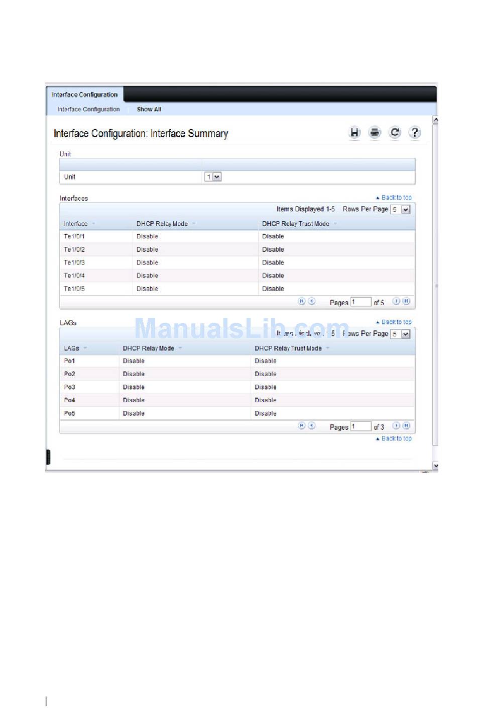Switch to the Show All tab
Screen dimensions: 477x711
[x=149, y=110]
